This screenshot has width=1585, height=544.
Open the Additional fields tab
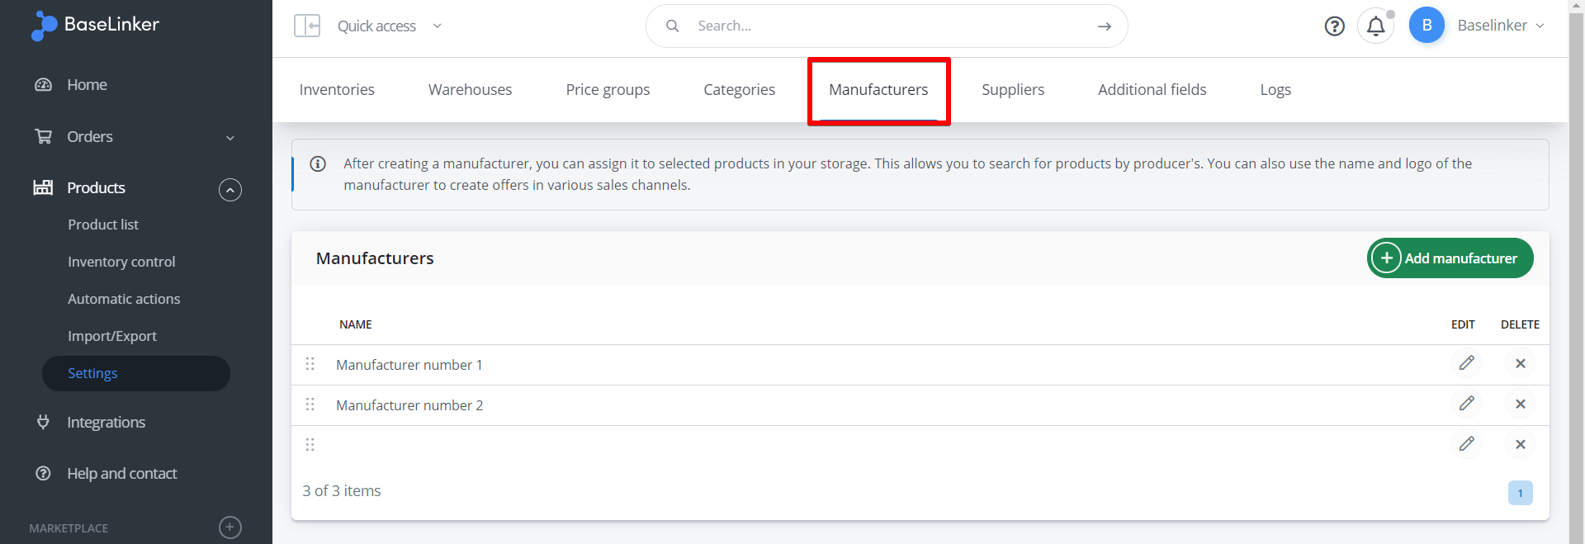tap(1152, 89)
